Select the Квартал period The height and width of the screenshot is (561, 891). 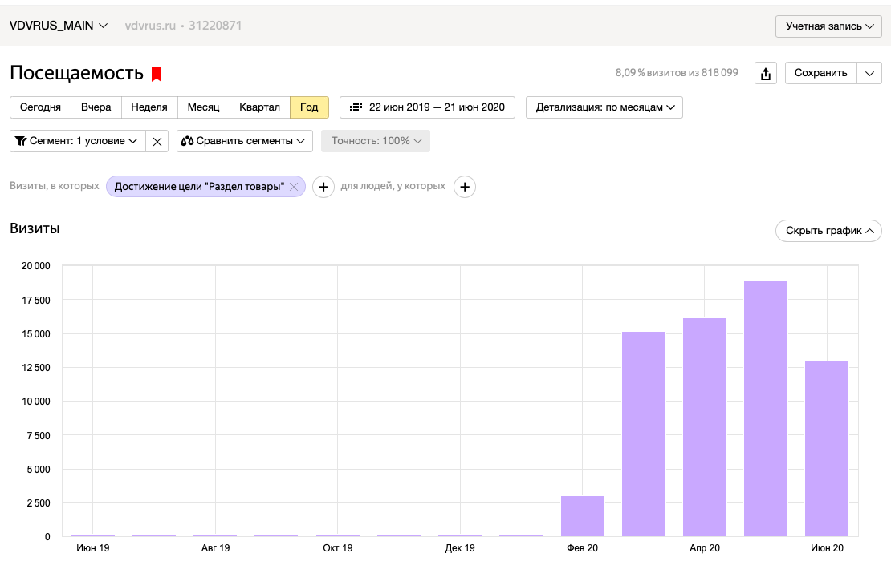pos(260,107)
